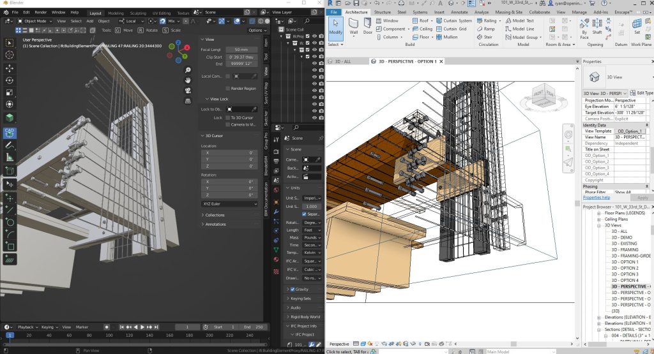Open the Blender Render menu

point(40,12)
